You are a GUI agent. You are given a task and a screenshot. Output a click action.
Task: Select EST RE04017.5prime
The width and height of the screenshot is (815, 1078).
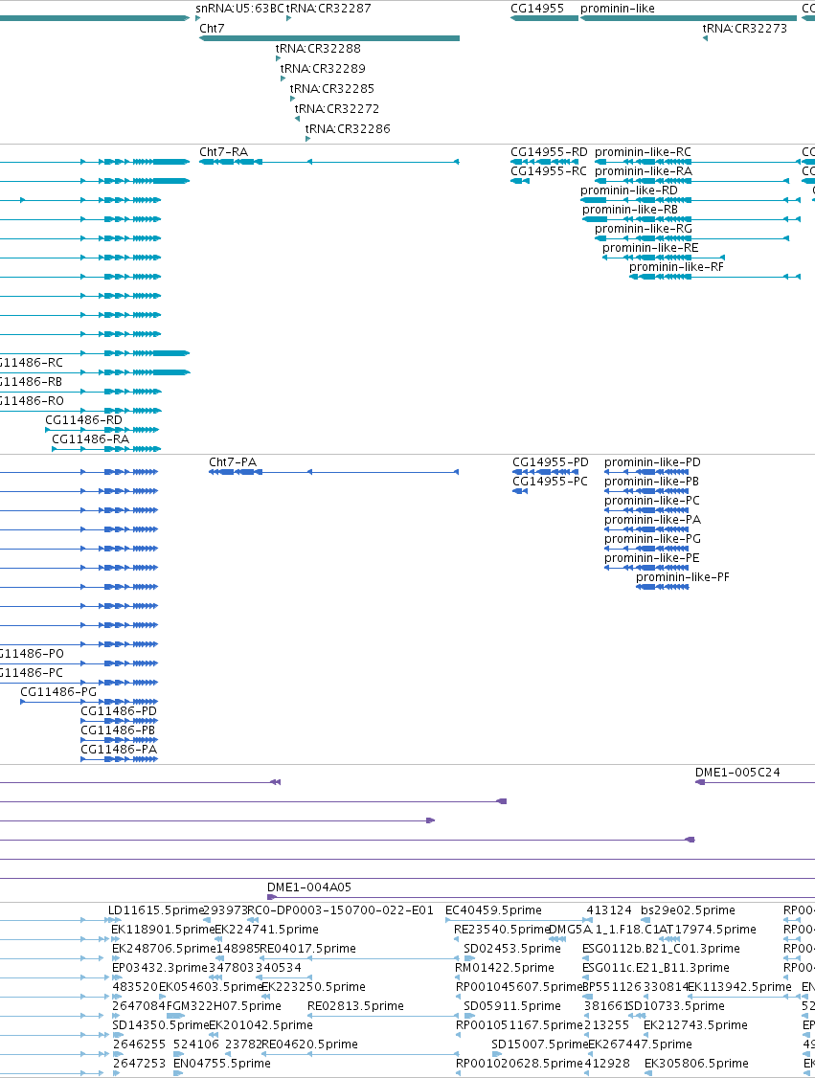coord(307,949)
